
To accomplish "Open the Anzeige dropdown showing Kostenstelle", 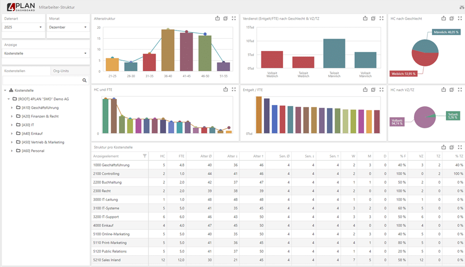I will [46, 54].
